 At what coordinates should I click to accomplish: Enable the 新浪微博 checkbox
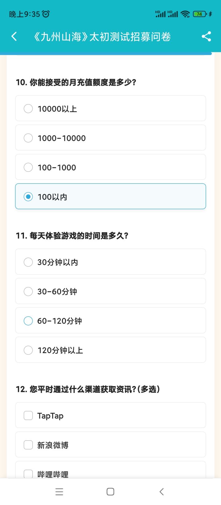pyautogui.click(x=28, y=445)
